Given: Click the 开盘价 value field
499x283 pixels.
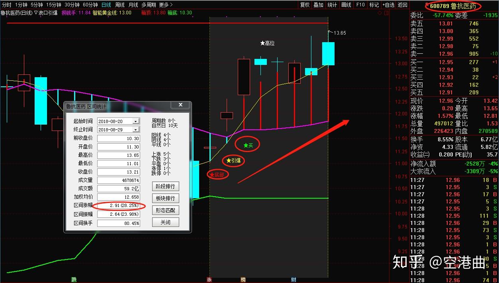Looking at the screenshot, I should pyautogui.click(x=119, y=147).
